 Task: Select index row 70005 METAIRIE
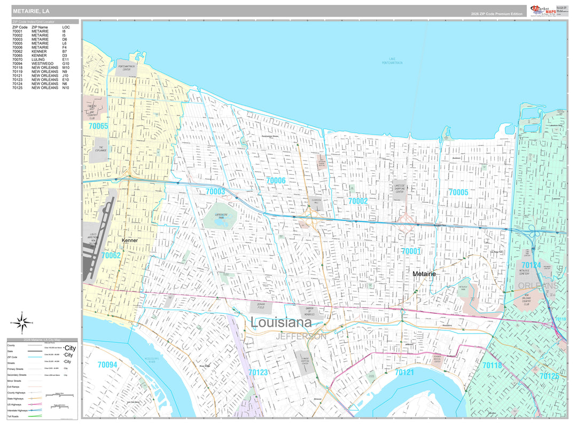pyautogui.click(x=40, y=43)
